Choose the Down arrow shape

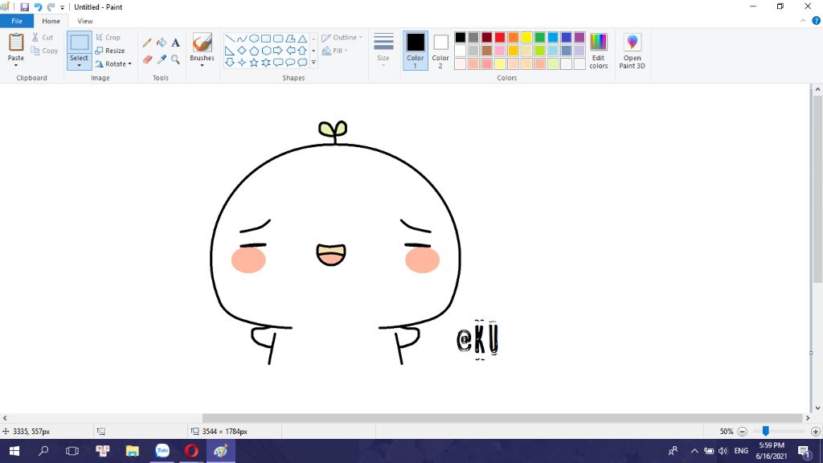[x=229, y=63]
